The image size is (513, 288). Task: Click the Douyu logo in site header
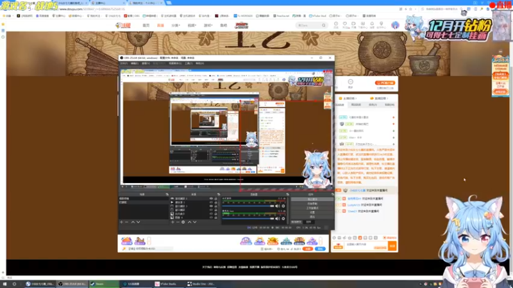coord(123,25)
